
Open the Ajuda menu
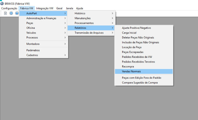click(80, 8)
